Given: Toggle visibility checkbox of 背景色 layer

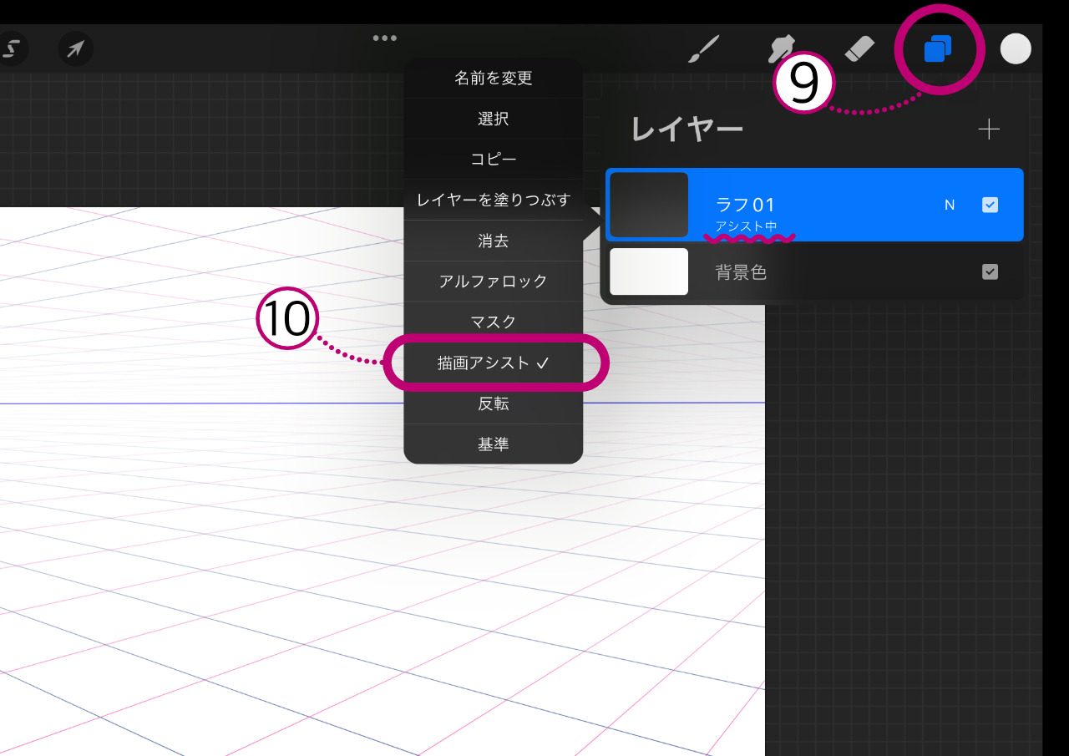Looking at the screenshot, I should pyautogui.click(x=990, y=271).
